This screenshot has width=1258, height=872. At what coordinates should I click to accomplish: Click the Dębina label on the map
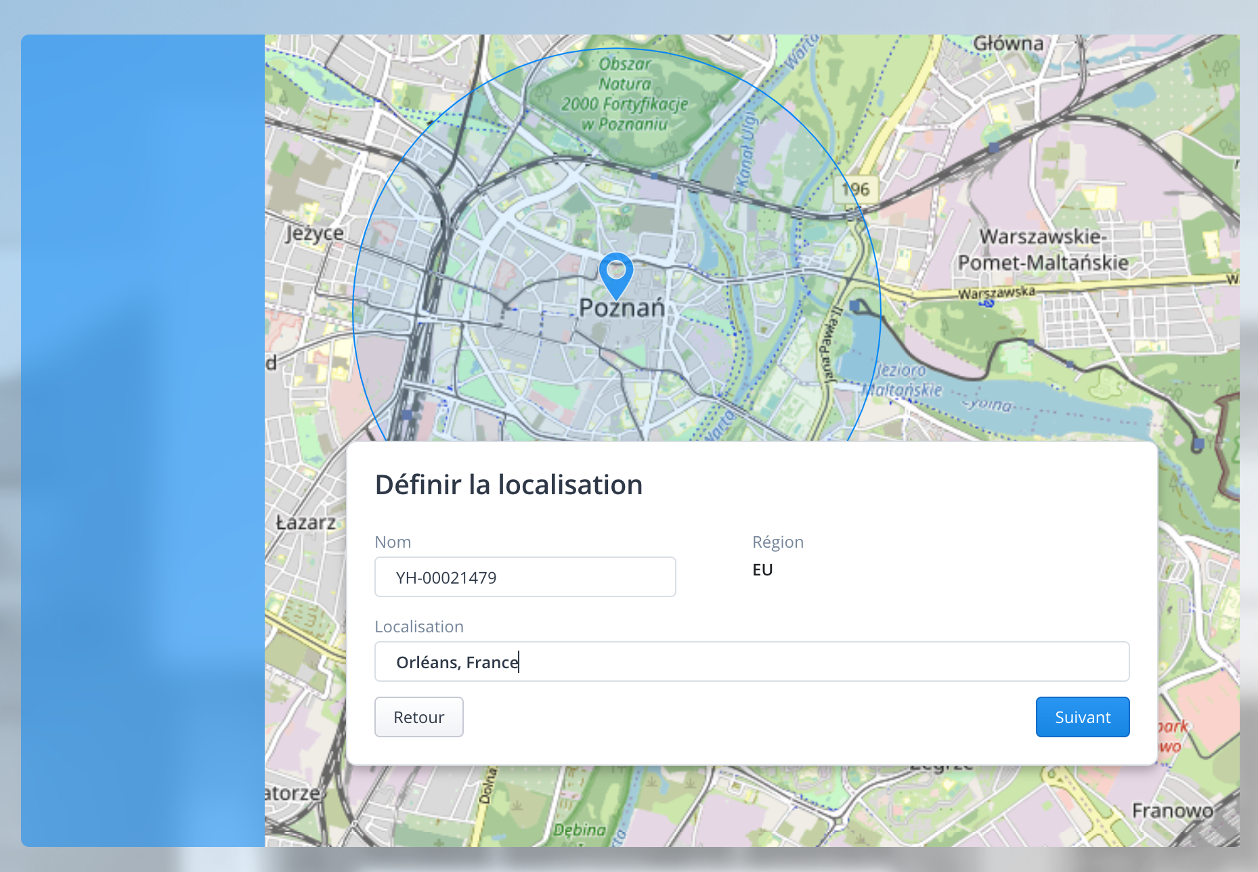(x=580, y=830)
